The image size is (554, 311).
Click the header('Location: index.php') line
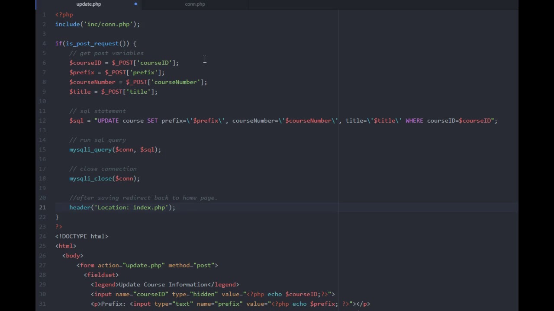tap(122, 207)
